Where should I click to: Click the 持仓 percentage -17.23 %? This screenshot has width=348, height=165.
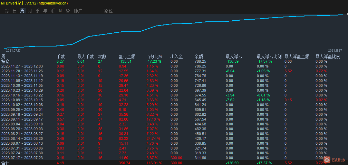coord(154,61)
